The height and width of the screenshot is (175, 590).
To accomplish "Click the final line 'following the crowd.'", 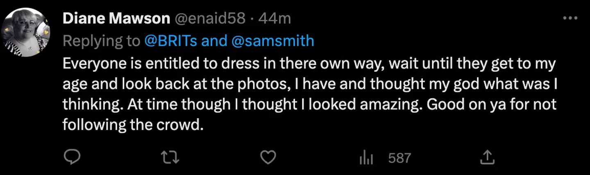I will pyautogui.click(x=133, y=124).
